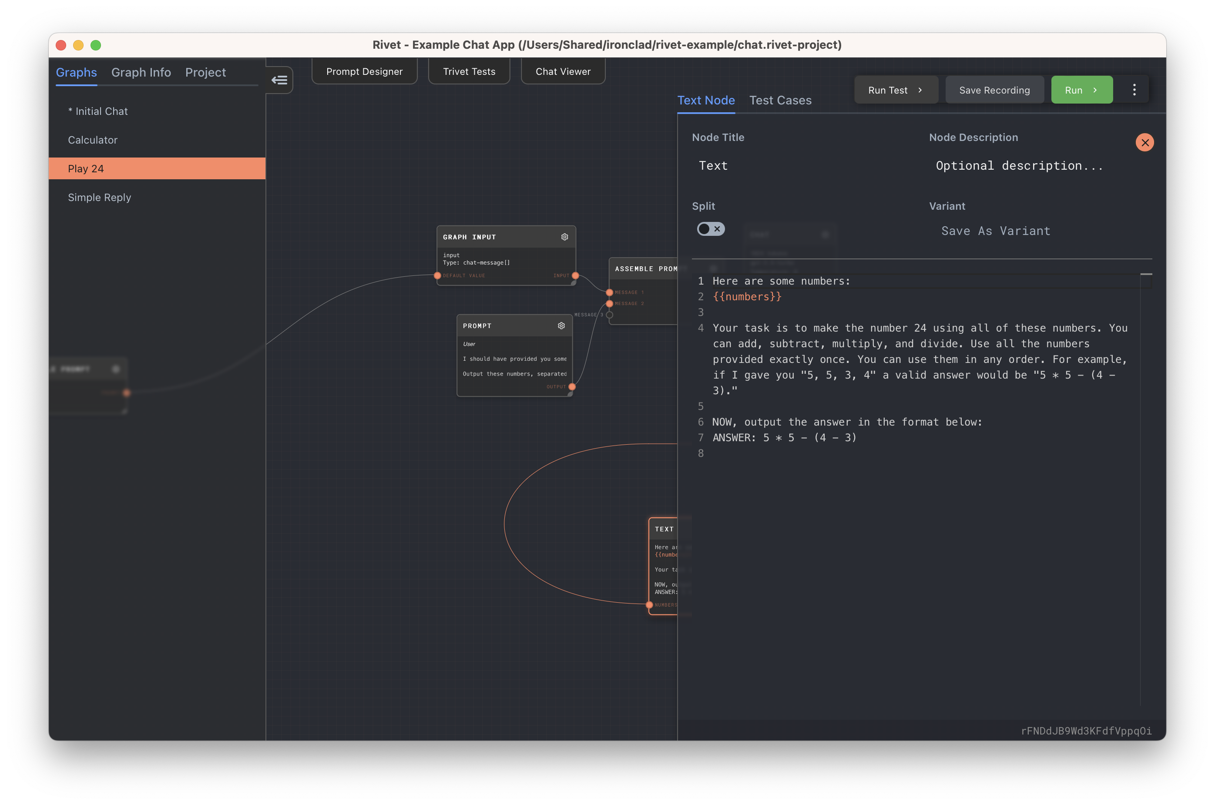Screen dimensions: 1215x805
Task: Click the Graph Input default value port
Action: (437, 276)
